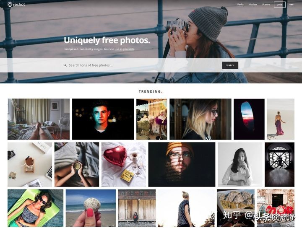302x228 pixels.
Task: View the man with striped shadow photo
Action: (x=182, y=165)
